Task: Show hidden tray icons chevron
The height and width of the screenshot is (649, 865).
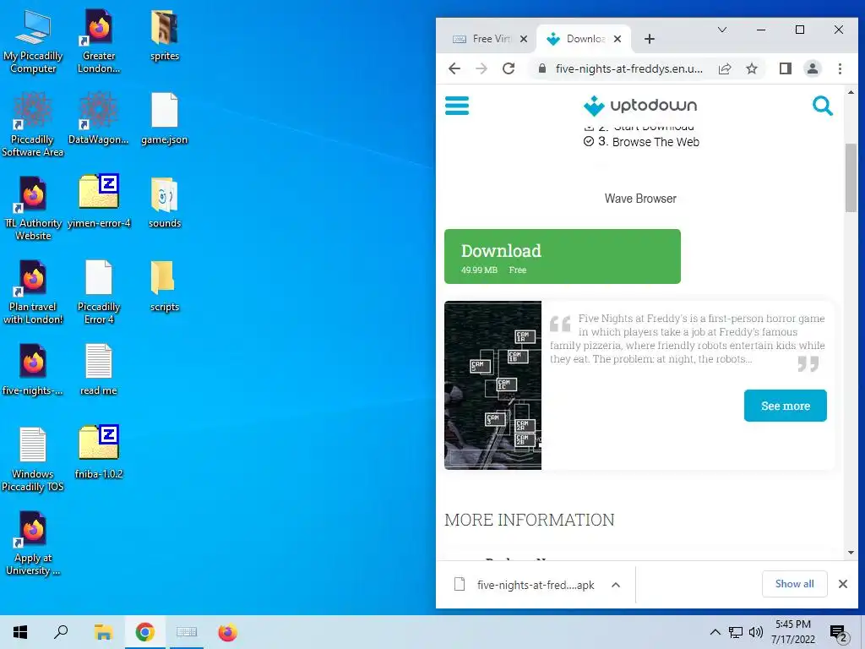Action: click(x=715, y=632)
